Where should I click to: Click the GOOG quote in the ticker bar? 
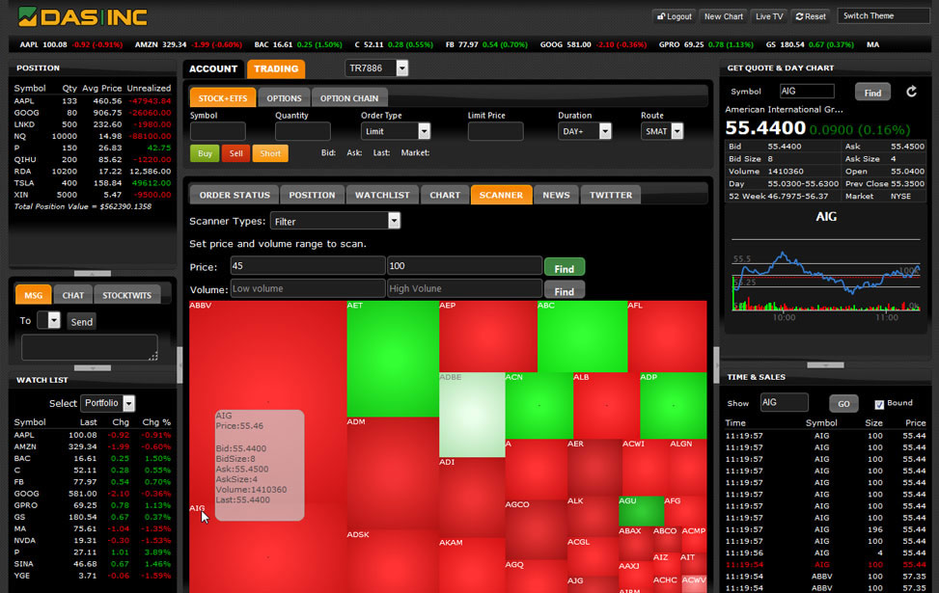pos(593,45)
